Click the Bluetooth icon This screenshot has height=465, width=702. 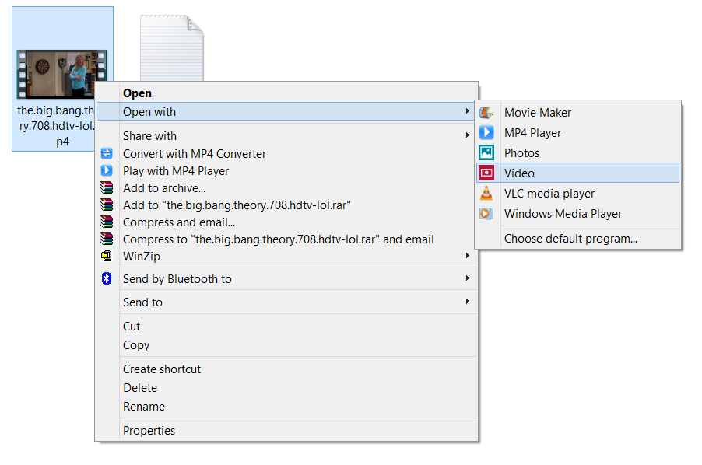[107, 278]
